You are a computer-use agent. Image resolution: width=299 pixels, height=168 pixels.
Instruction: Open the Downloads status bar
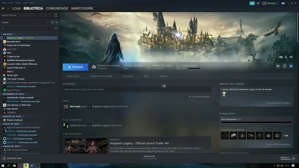pos(149,157)
